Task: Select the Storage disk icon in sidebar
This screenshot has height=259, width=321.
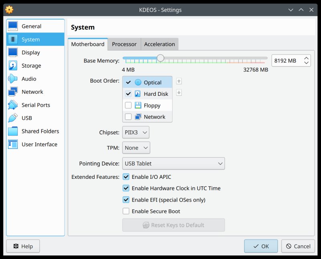Action: [x=13, y=66]
